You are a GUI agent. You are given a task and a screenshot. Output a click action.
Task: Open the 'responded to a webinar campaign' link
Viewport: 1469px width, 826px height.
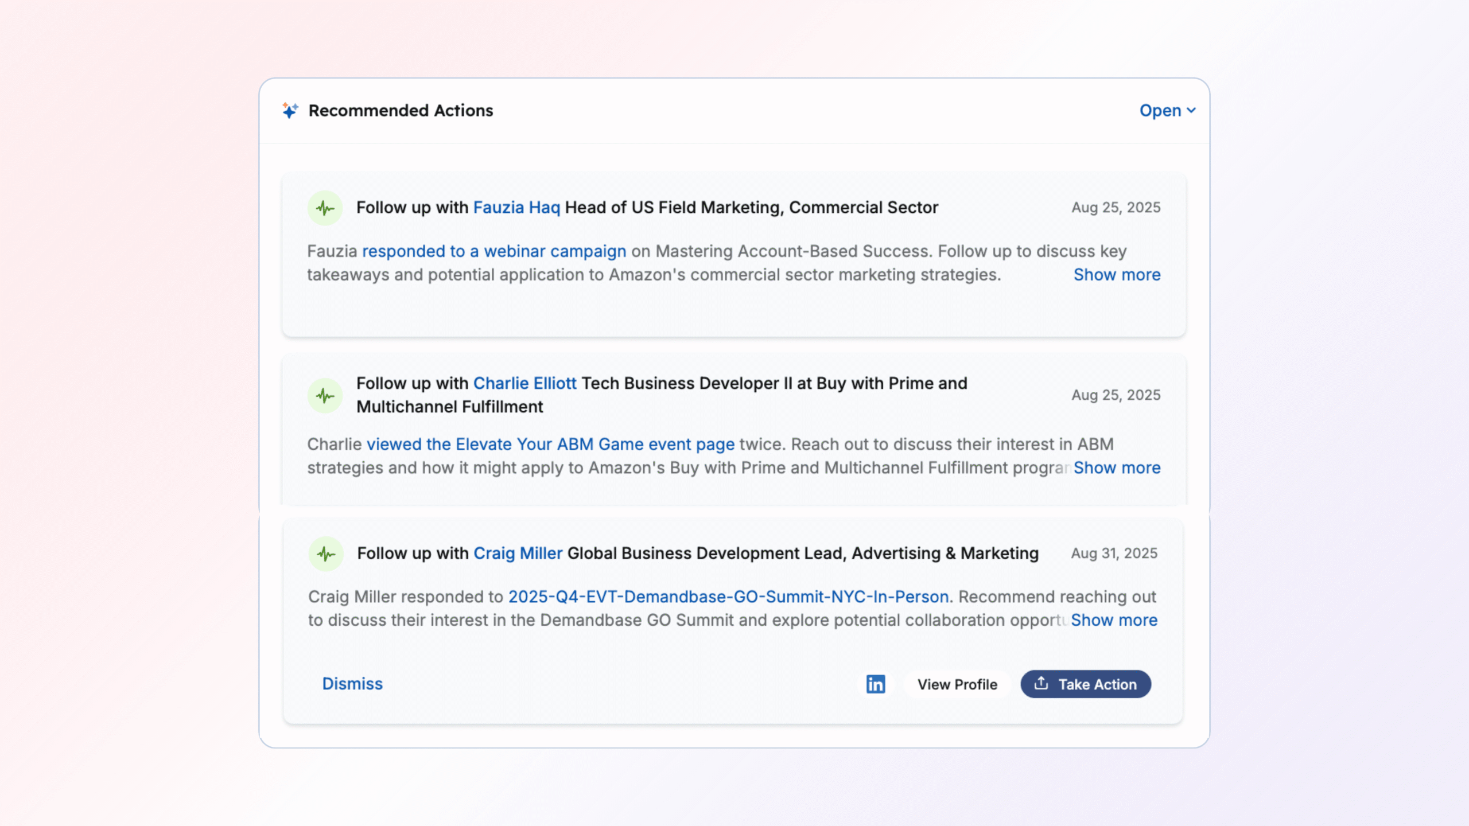point(493,251)
